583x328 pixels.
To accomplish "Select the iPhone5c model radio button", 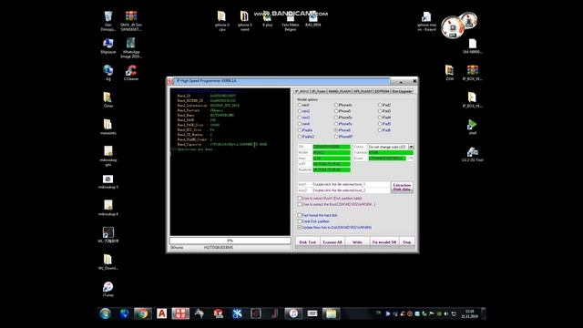I will click(x=343, y=118).
